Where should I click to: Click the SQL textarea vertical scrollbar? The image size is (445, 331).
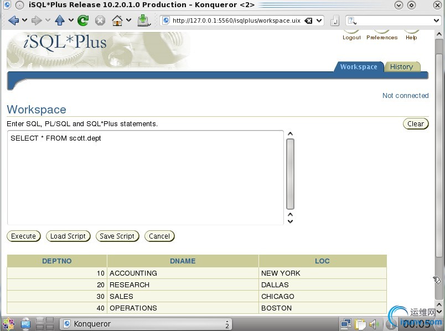click(x=290, y=174)
